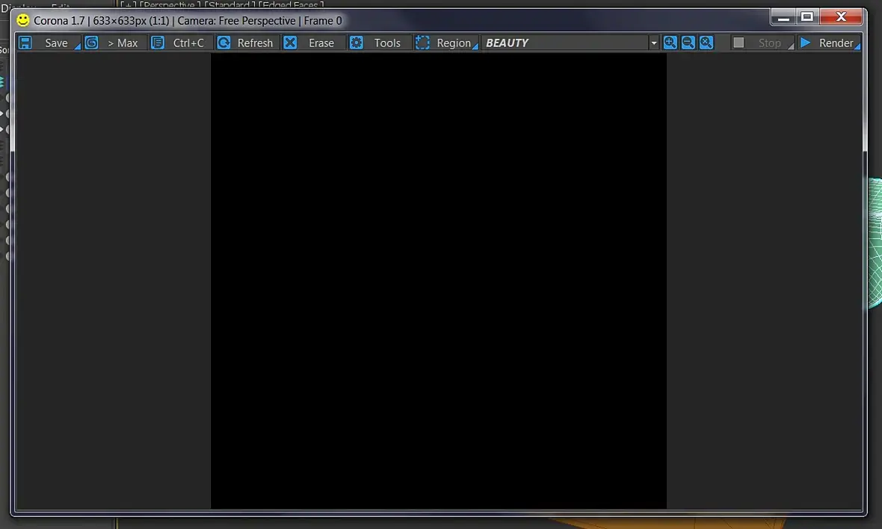Click the Save floppy disk icon
Image resolution: width=882 pixels, height=529 pixels.
point(25,43)
